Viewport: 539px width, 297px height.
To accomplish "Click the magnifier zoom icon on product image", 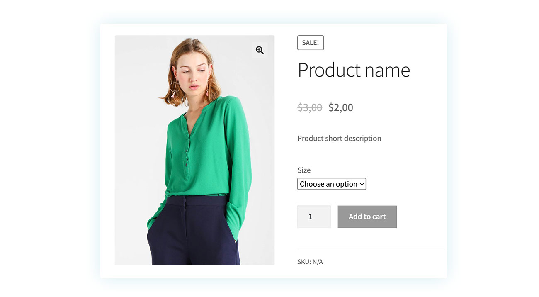I will tap(260, 50).
